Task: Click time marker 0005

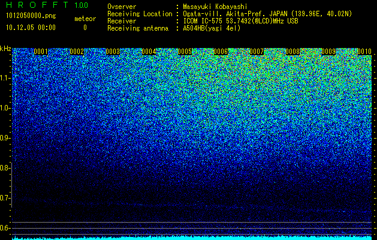Action: point(185,52)
